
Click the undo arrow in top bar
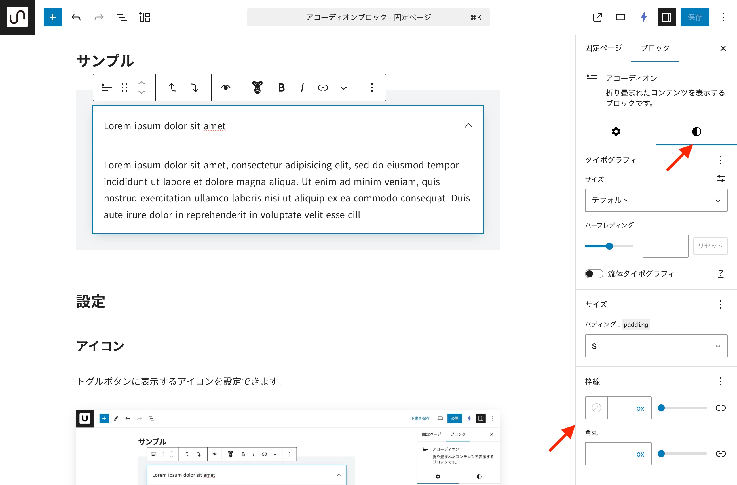point(76,17)
